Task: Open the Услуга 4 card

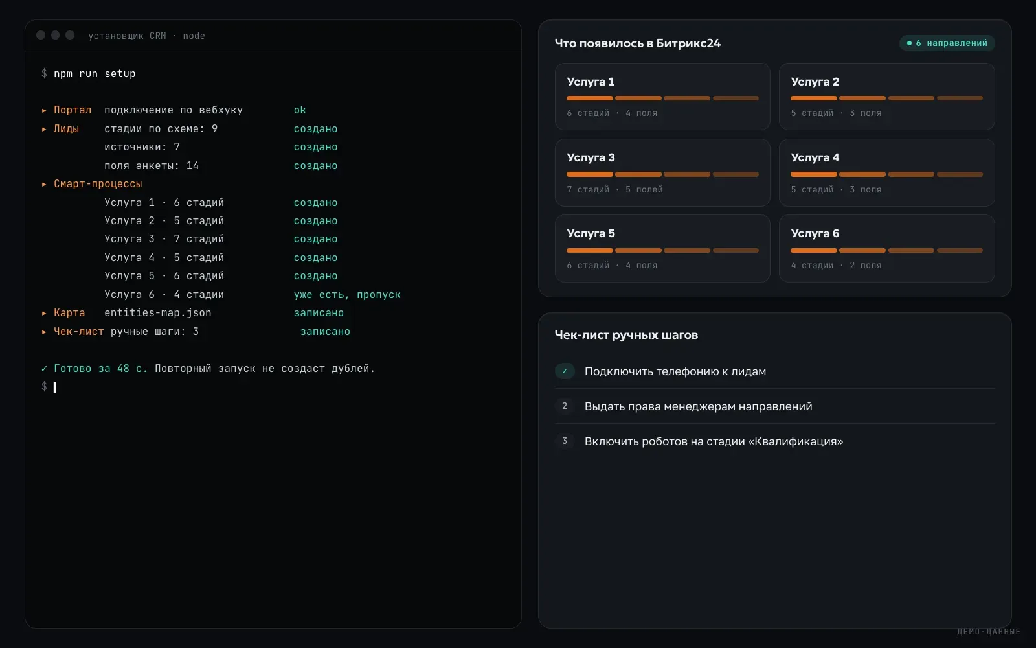Action: 886,172
